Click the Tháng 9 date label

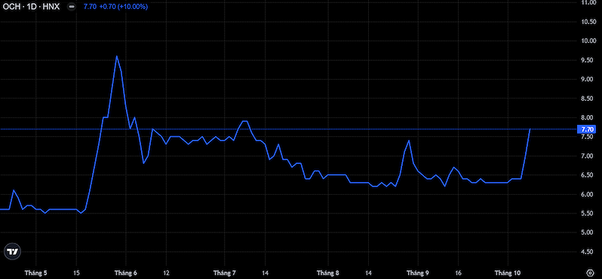(x=418, y=273)
